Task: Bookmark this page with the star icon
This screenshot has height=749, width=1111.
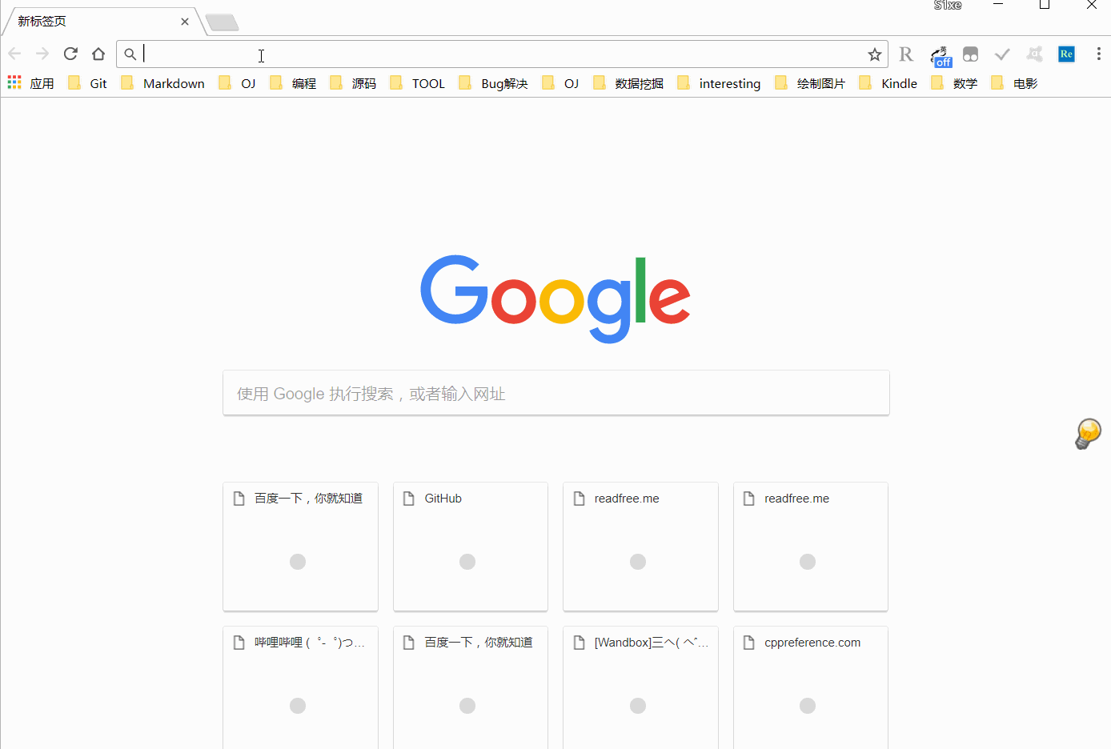Action: click(874, 54)
